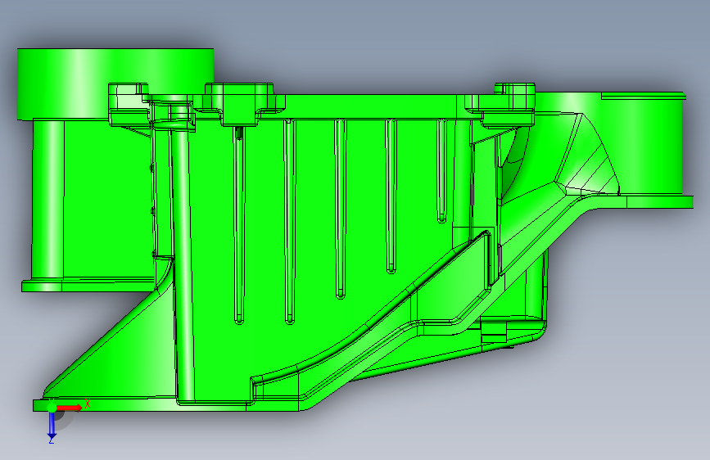The image size is (710, 460).
Task: Click the blue Z axis arrow of triad
Action: tap(52, 425)
